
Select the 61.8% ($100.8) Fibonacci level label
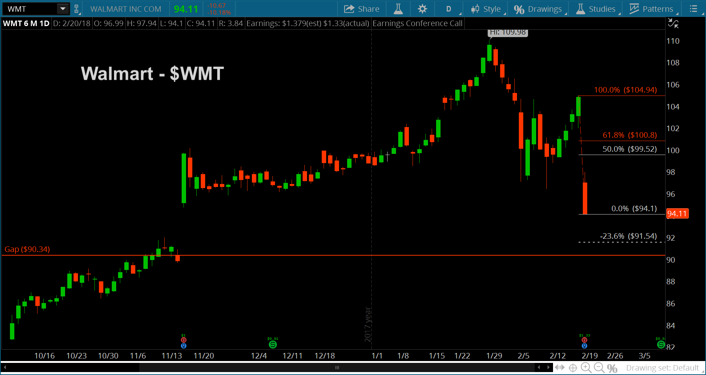[630, 135]
